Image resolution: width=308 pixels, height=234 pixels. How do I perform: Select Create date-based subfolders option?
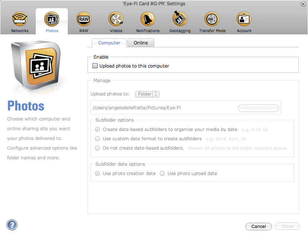tap(98, 129)
